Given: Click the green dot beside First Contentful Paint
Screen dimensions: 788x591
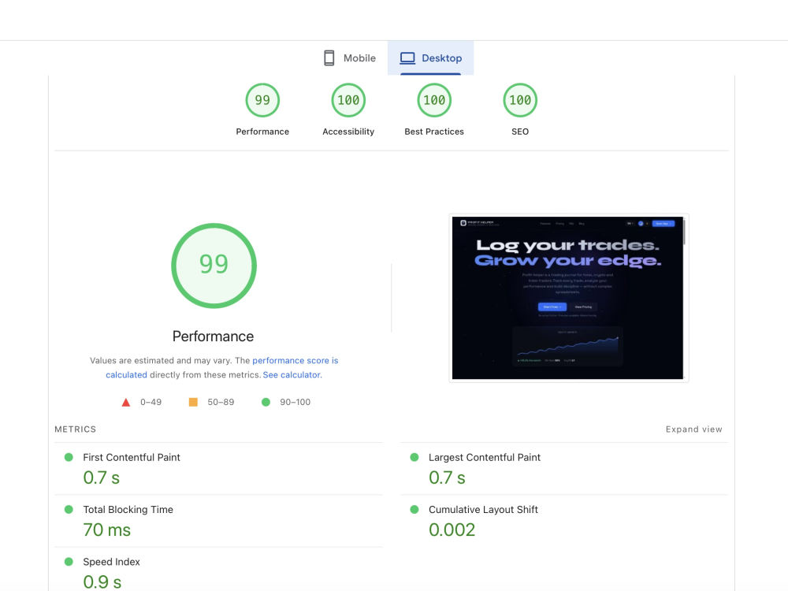Looking at the screenshot, I should (x=69, y=457).
